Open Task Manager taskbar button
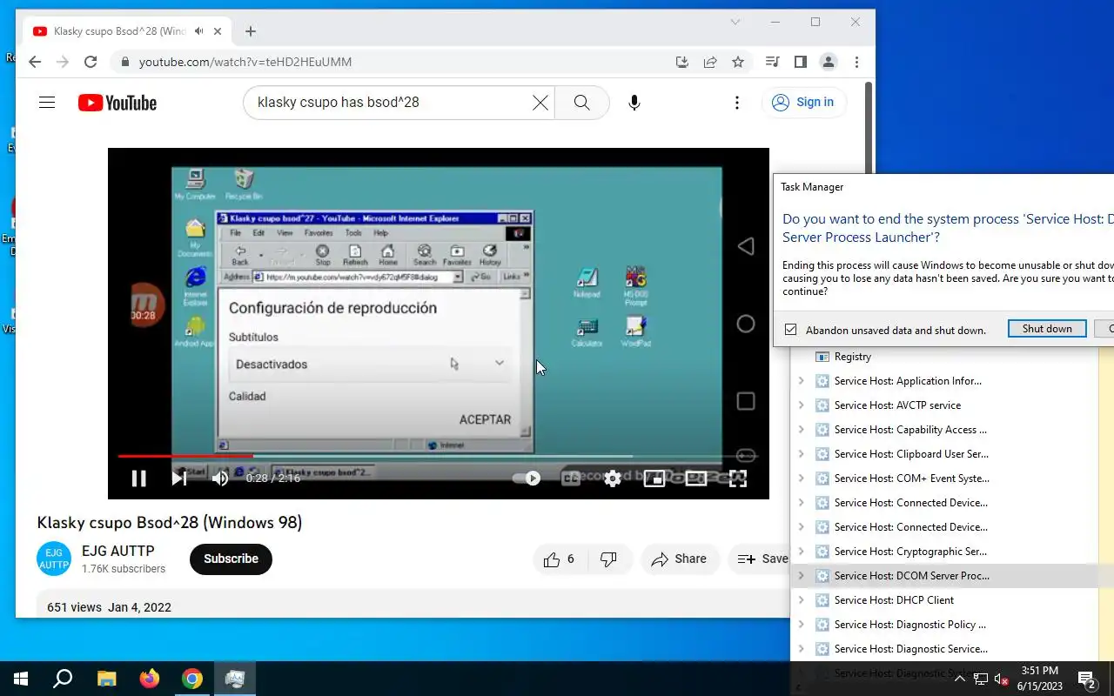This screenshot has width=1114, height=696. point(235,679)
